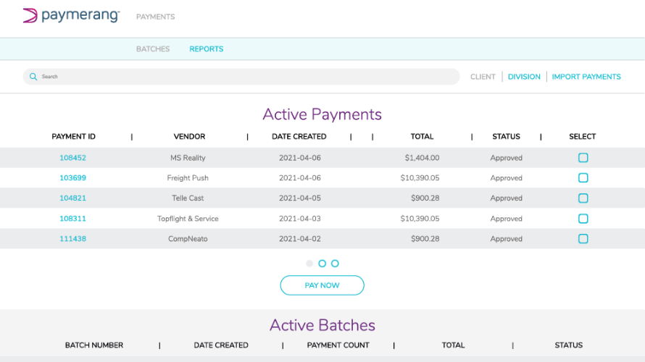Click the Select column header
Screen dimensions: 645x362
[583, 137]
